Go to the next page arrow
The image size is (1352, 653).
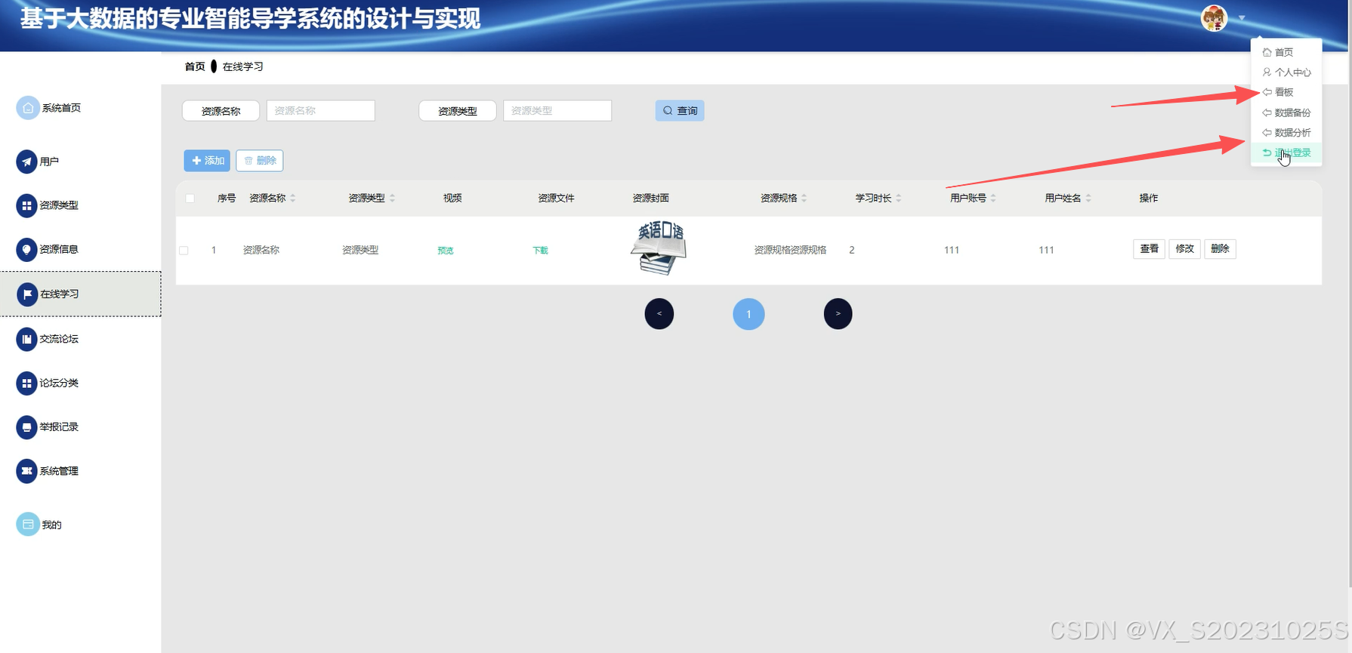point(838,314)
